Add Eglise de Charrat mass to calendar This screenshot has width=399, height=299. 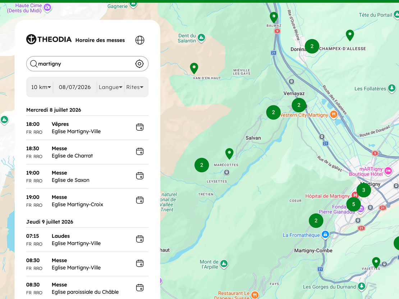tap(140, 151)
